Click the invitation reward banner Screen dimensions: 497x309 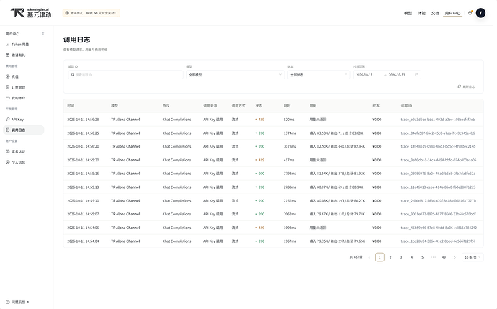click(x=91, y=13)
